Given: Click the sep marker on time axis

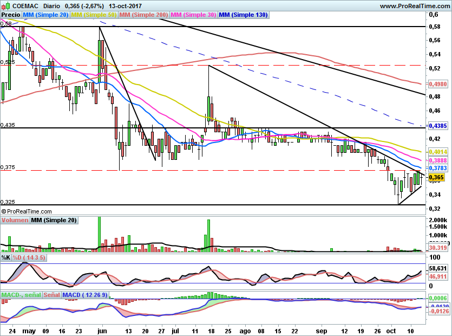Looking at the screenshot, I should [322, 331].
